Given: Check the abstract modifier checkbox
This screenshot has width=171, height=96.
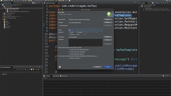Looking at the screenshot, I should click(x=69, y=34).
